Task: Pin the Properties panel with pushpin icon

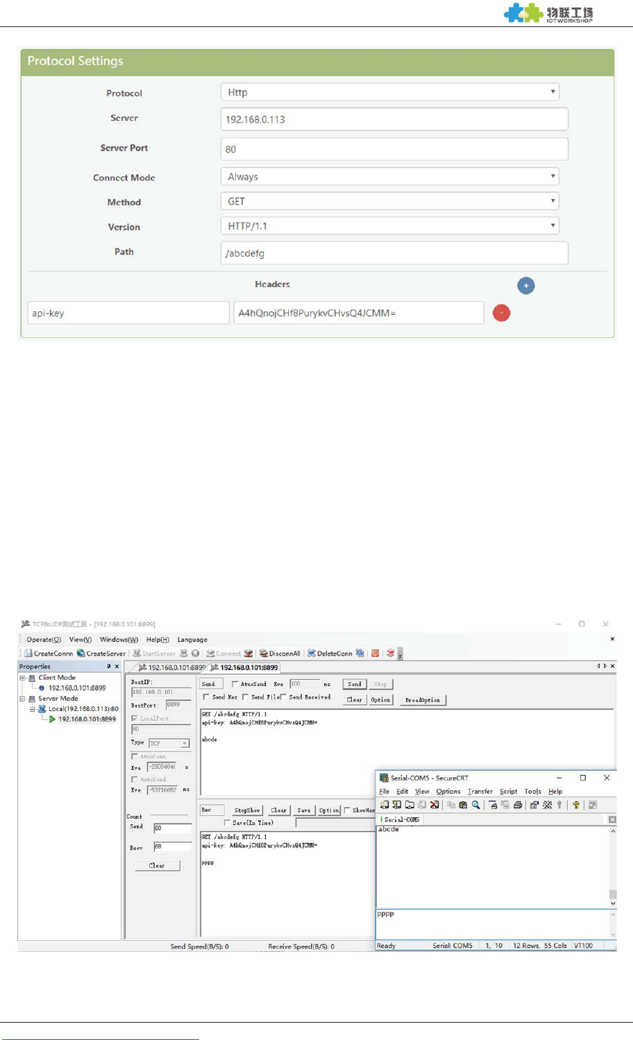Action: pyautogui.click(x=108, y=666)
